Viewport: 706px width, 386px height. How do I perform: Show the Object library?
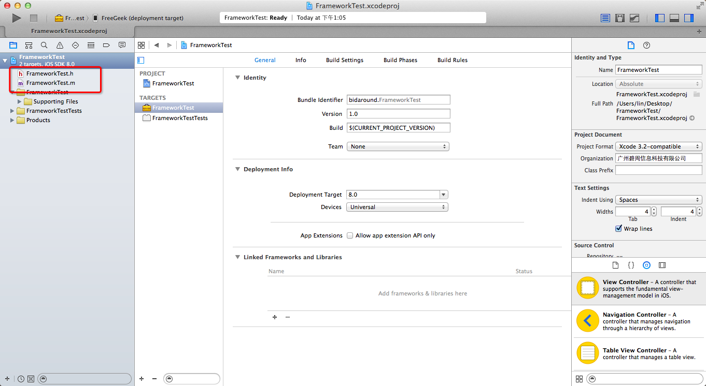(646, 265)
